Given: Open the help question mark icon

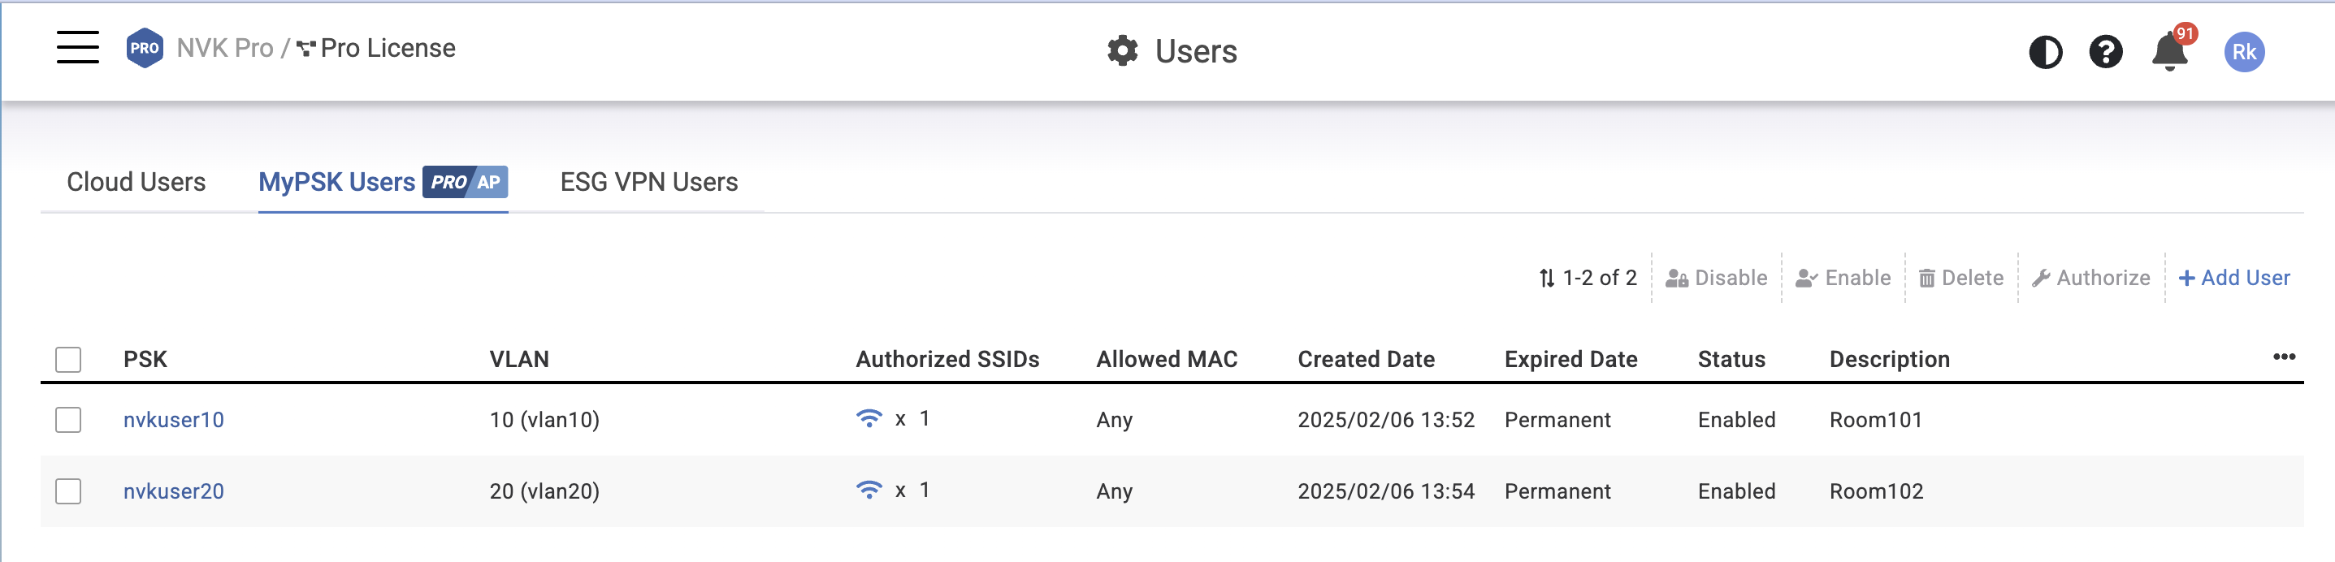Looking at the screenshot, I should point(2106,52).
